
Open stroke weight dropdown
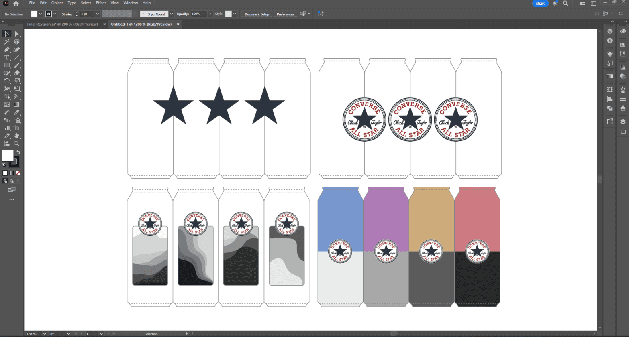(x=97, y=14)
